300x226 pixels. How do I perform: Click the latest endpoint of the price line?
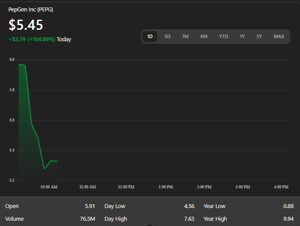click(57, 161)
